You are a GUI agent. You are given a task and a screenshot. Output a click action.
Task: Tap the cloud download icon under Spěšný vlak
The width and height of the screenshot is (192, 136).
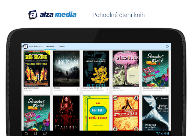coord(107,93)
